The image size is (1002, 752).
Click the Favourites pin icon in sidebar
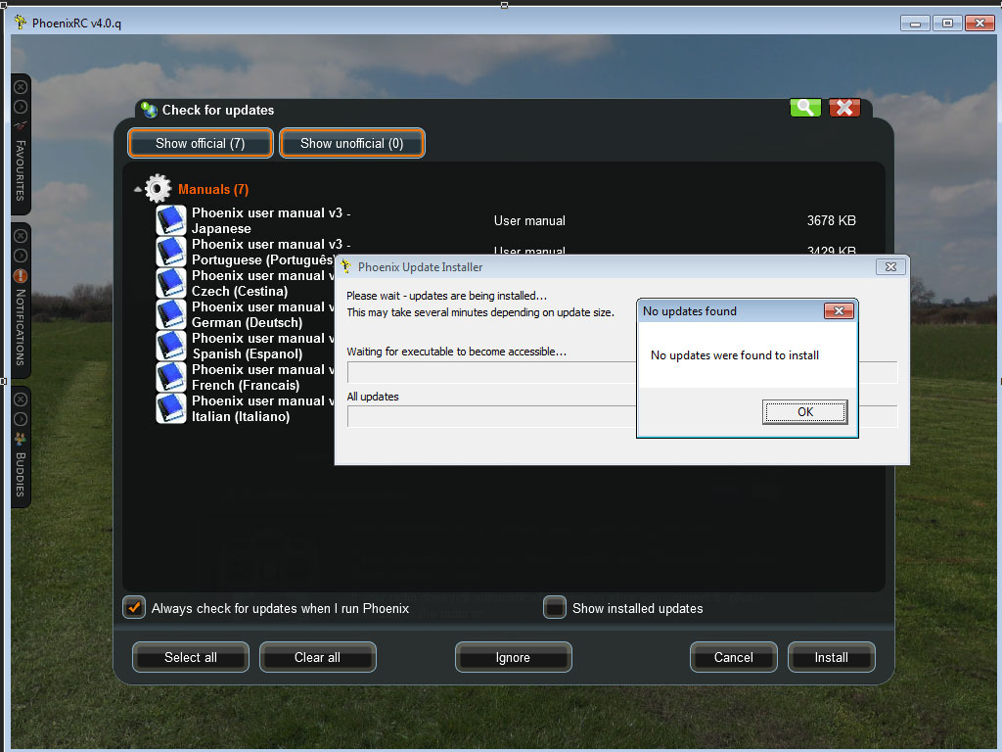click(x=21, y=126)
